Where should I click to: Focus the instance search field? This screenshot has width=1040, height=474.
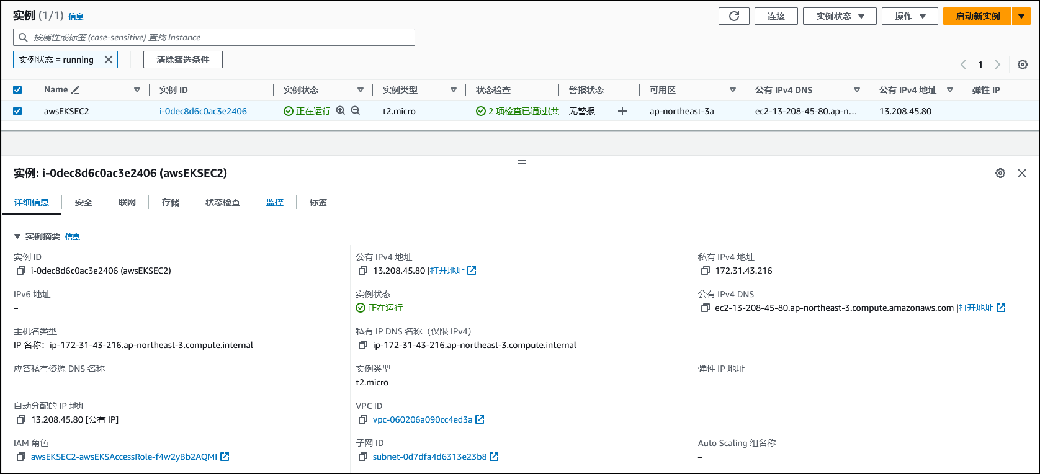point(214,37)
